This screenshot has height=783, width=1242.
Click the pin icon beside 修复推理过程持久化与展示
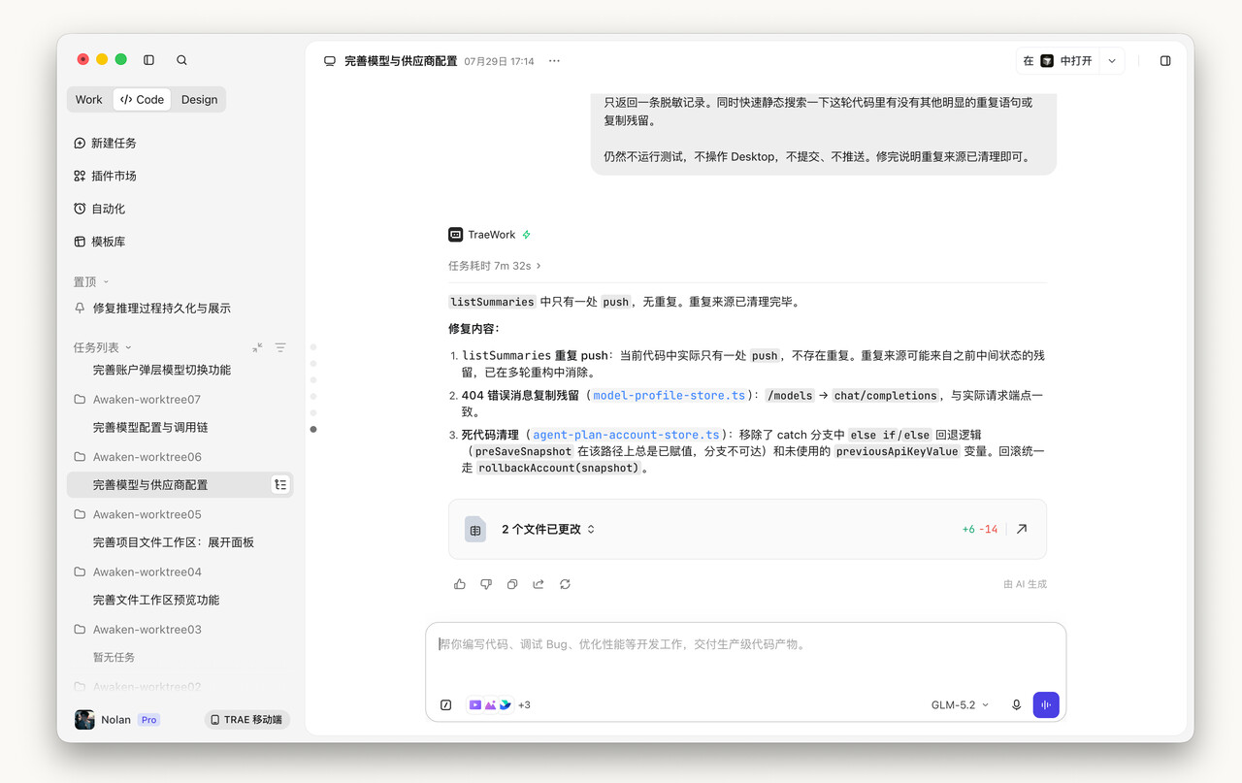[80, 309]
